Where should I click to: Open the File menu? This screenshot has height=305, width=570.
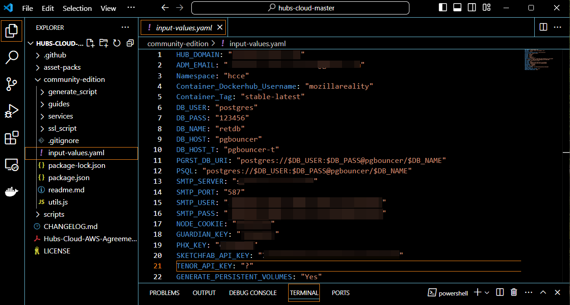tap(27, 8)
